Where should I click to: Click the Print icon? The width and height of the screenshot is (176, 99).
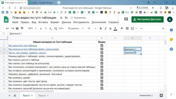17,29
